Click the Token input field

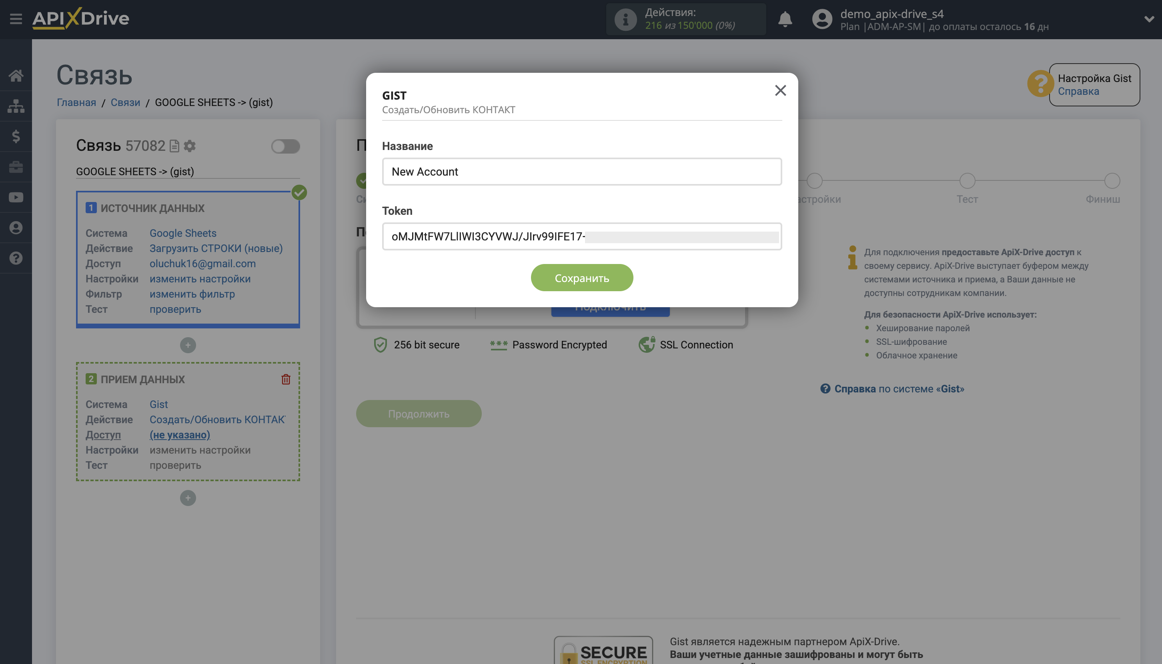click(x=581, y=236)
